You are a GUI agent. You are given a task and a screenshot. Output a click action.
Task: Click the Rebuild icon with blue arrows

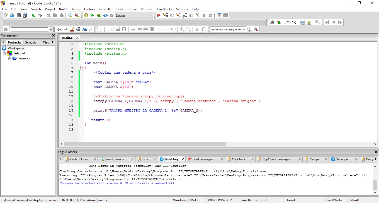105,16
